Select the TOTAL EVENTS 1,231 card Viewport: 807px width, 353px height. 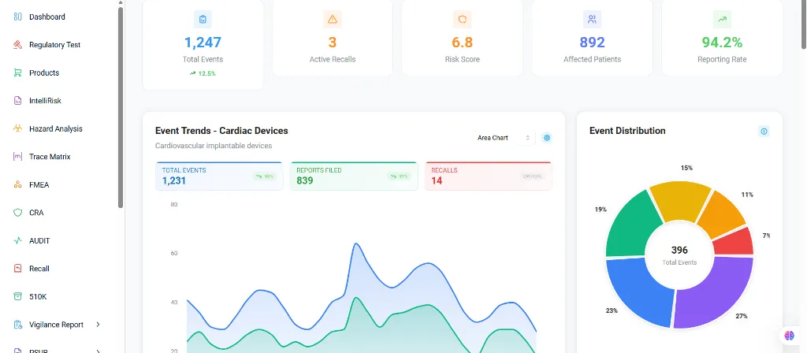[x=219, y=176]
